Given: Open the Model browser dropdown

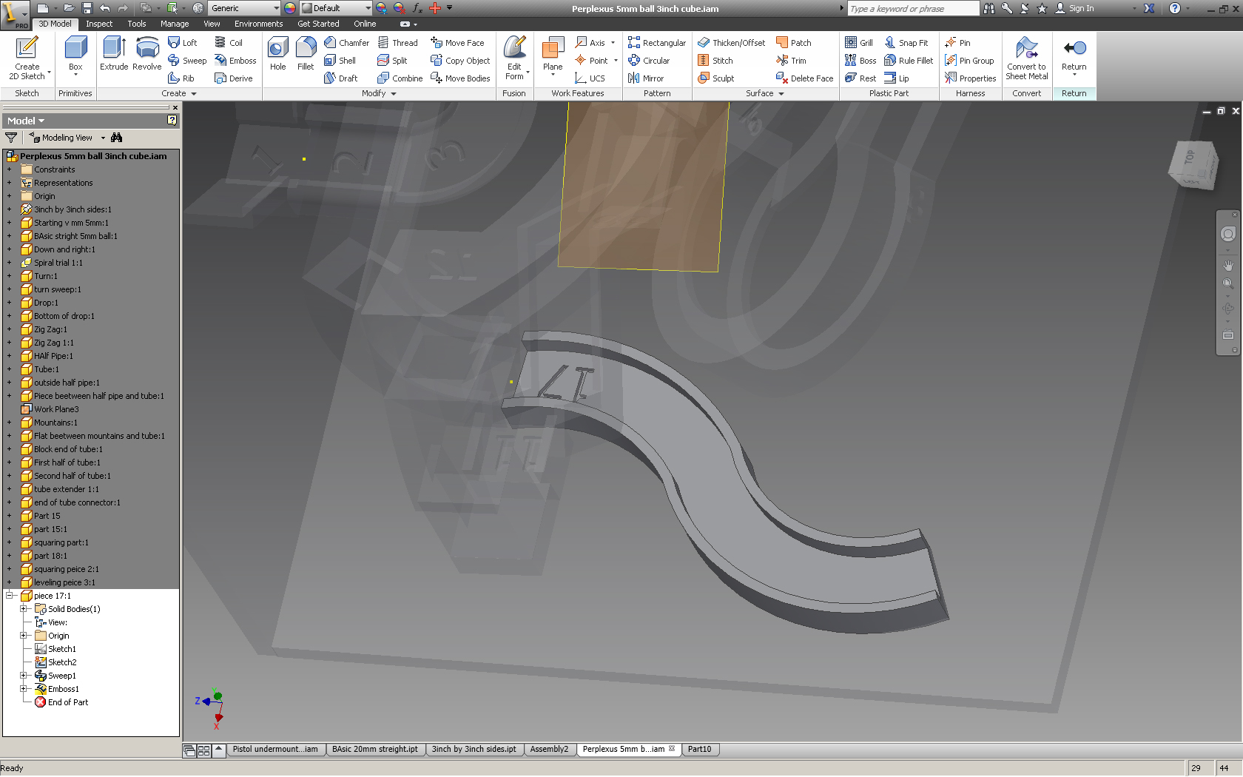Looking at the screenshot, I should pos(26,121).
